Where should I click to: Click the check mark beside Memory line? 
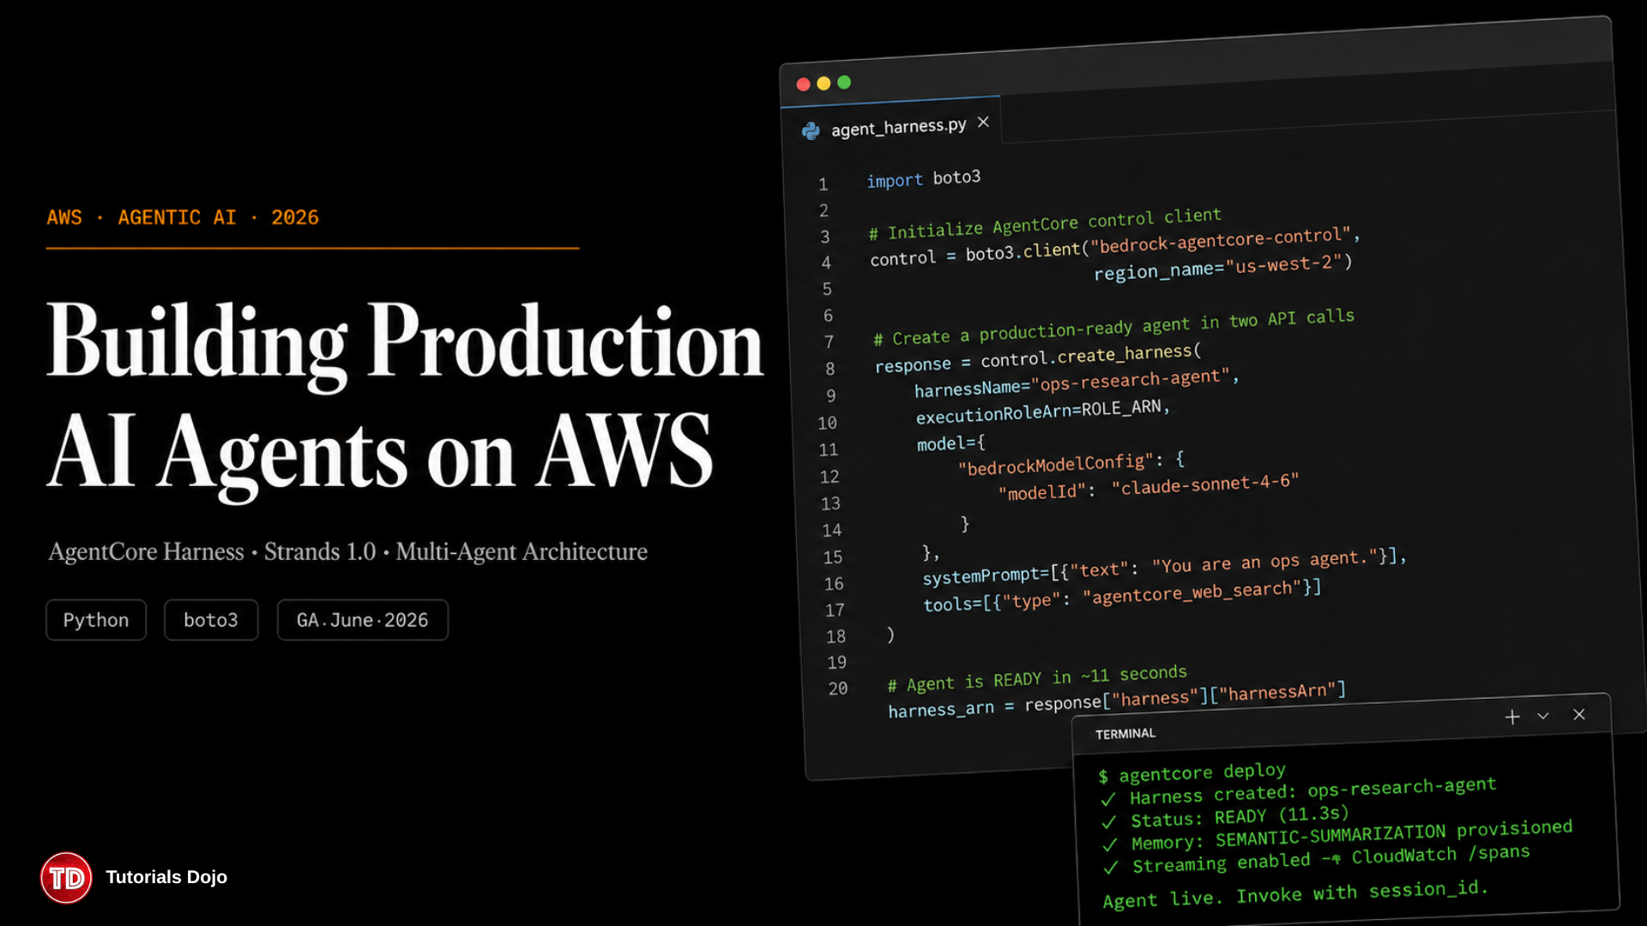(1110, 845)
